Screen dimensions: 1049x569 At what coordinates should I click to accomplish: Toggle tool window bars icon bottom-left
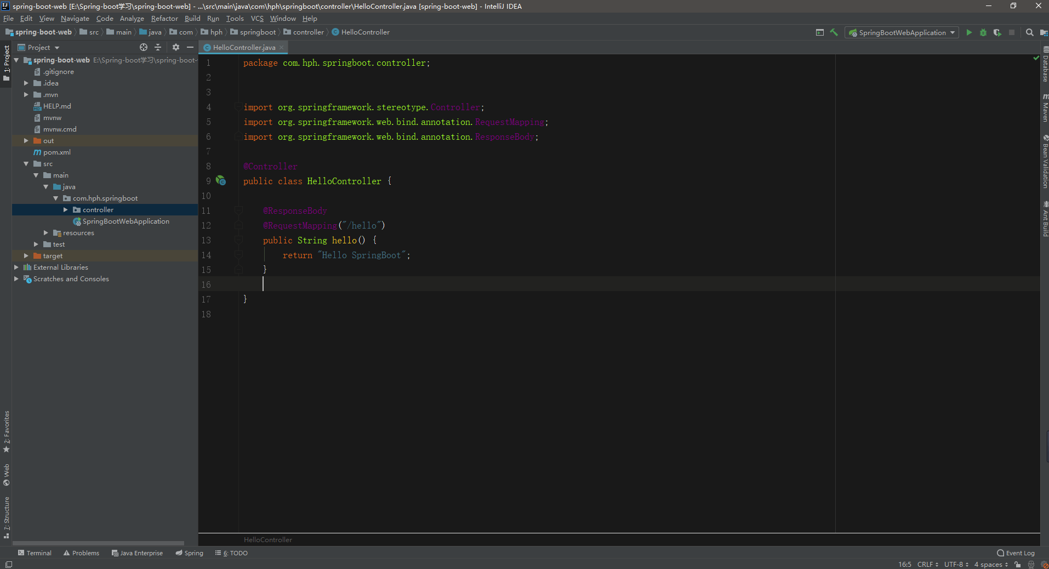tap(8, 564)
